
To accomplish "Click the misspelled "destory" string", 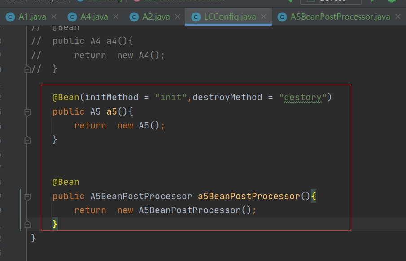I will point(303,98).
